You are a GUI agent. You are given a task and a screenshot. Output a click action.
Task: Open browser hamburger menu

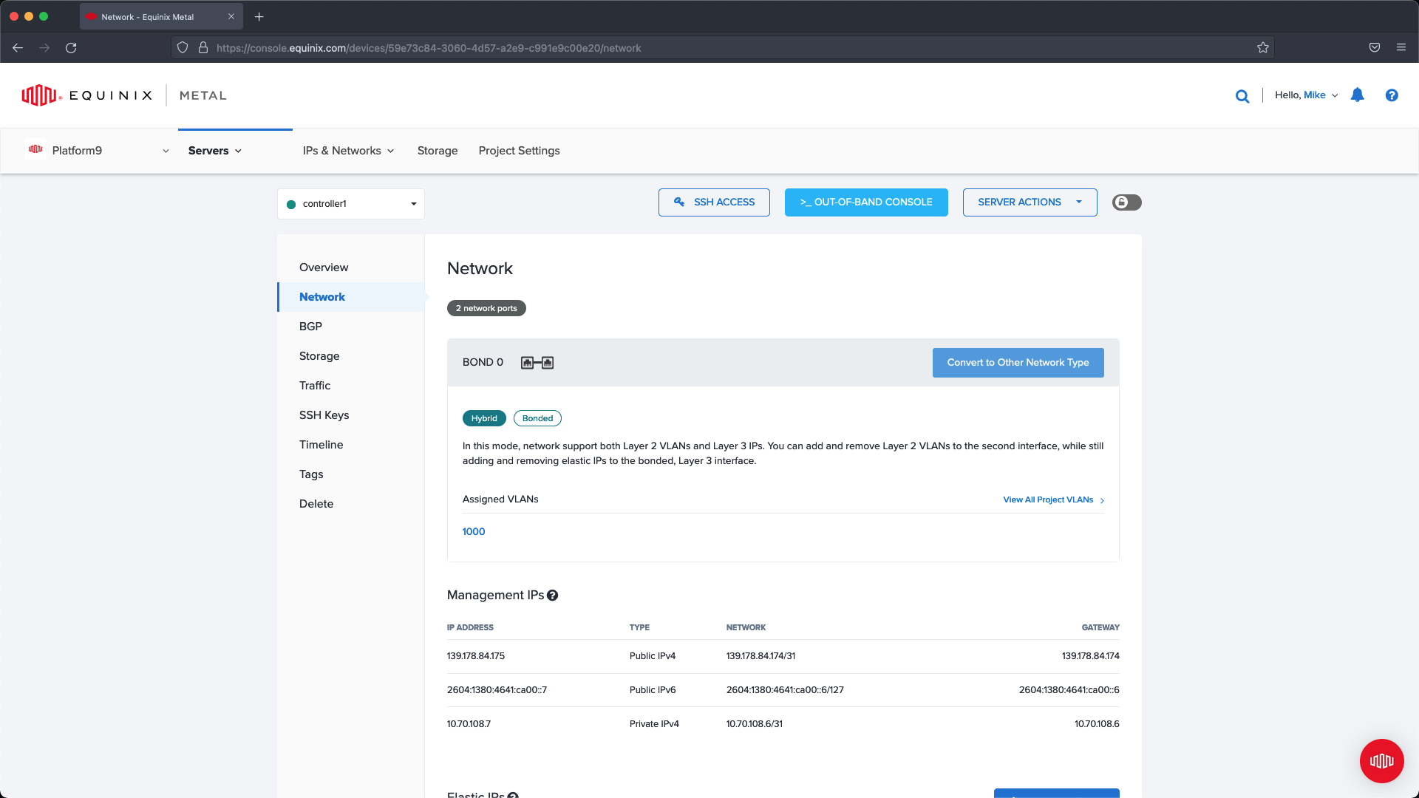coord(1401,48)
